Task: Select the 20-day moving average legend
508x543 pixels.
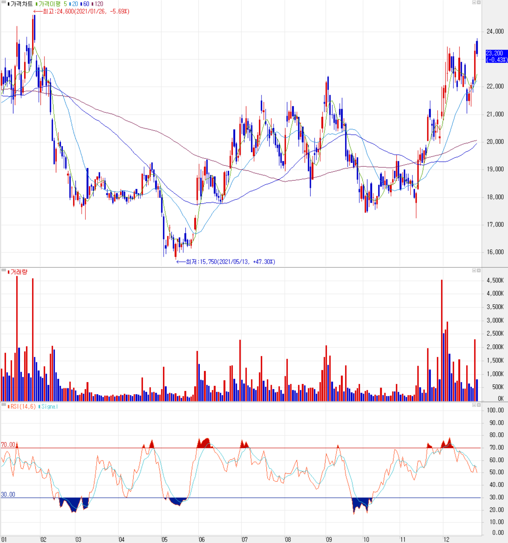Action: coord(74,4)
